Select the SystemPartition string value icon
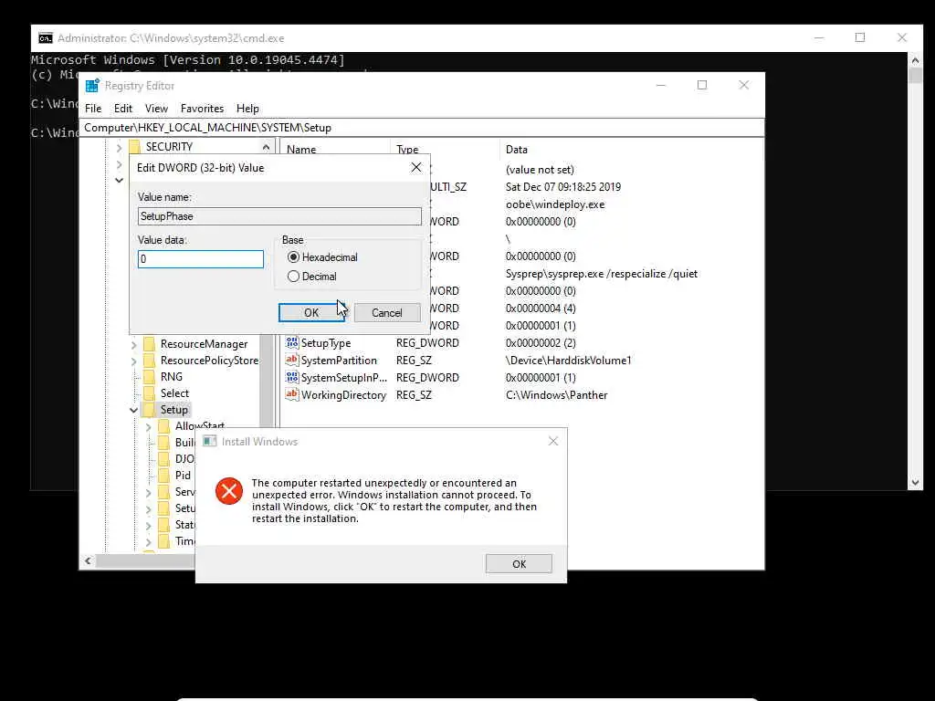The width and height of the screenshot is (935, 701). point(291,360)
